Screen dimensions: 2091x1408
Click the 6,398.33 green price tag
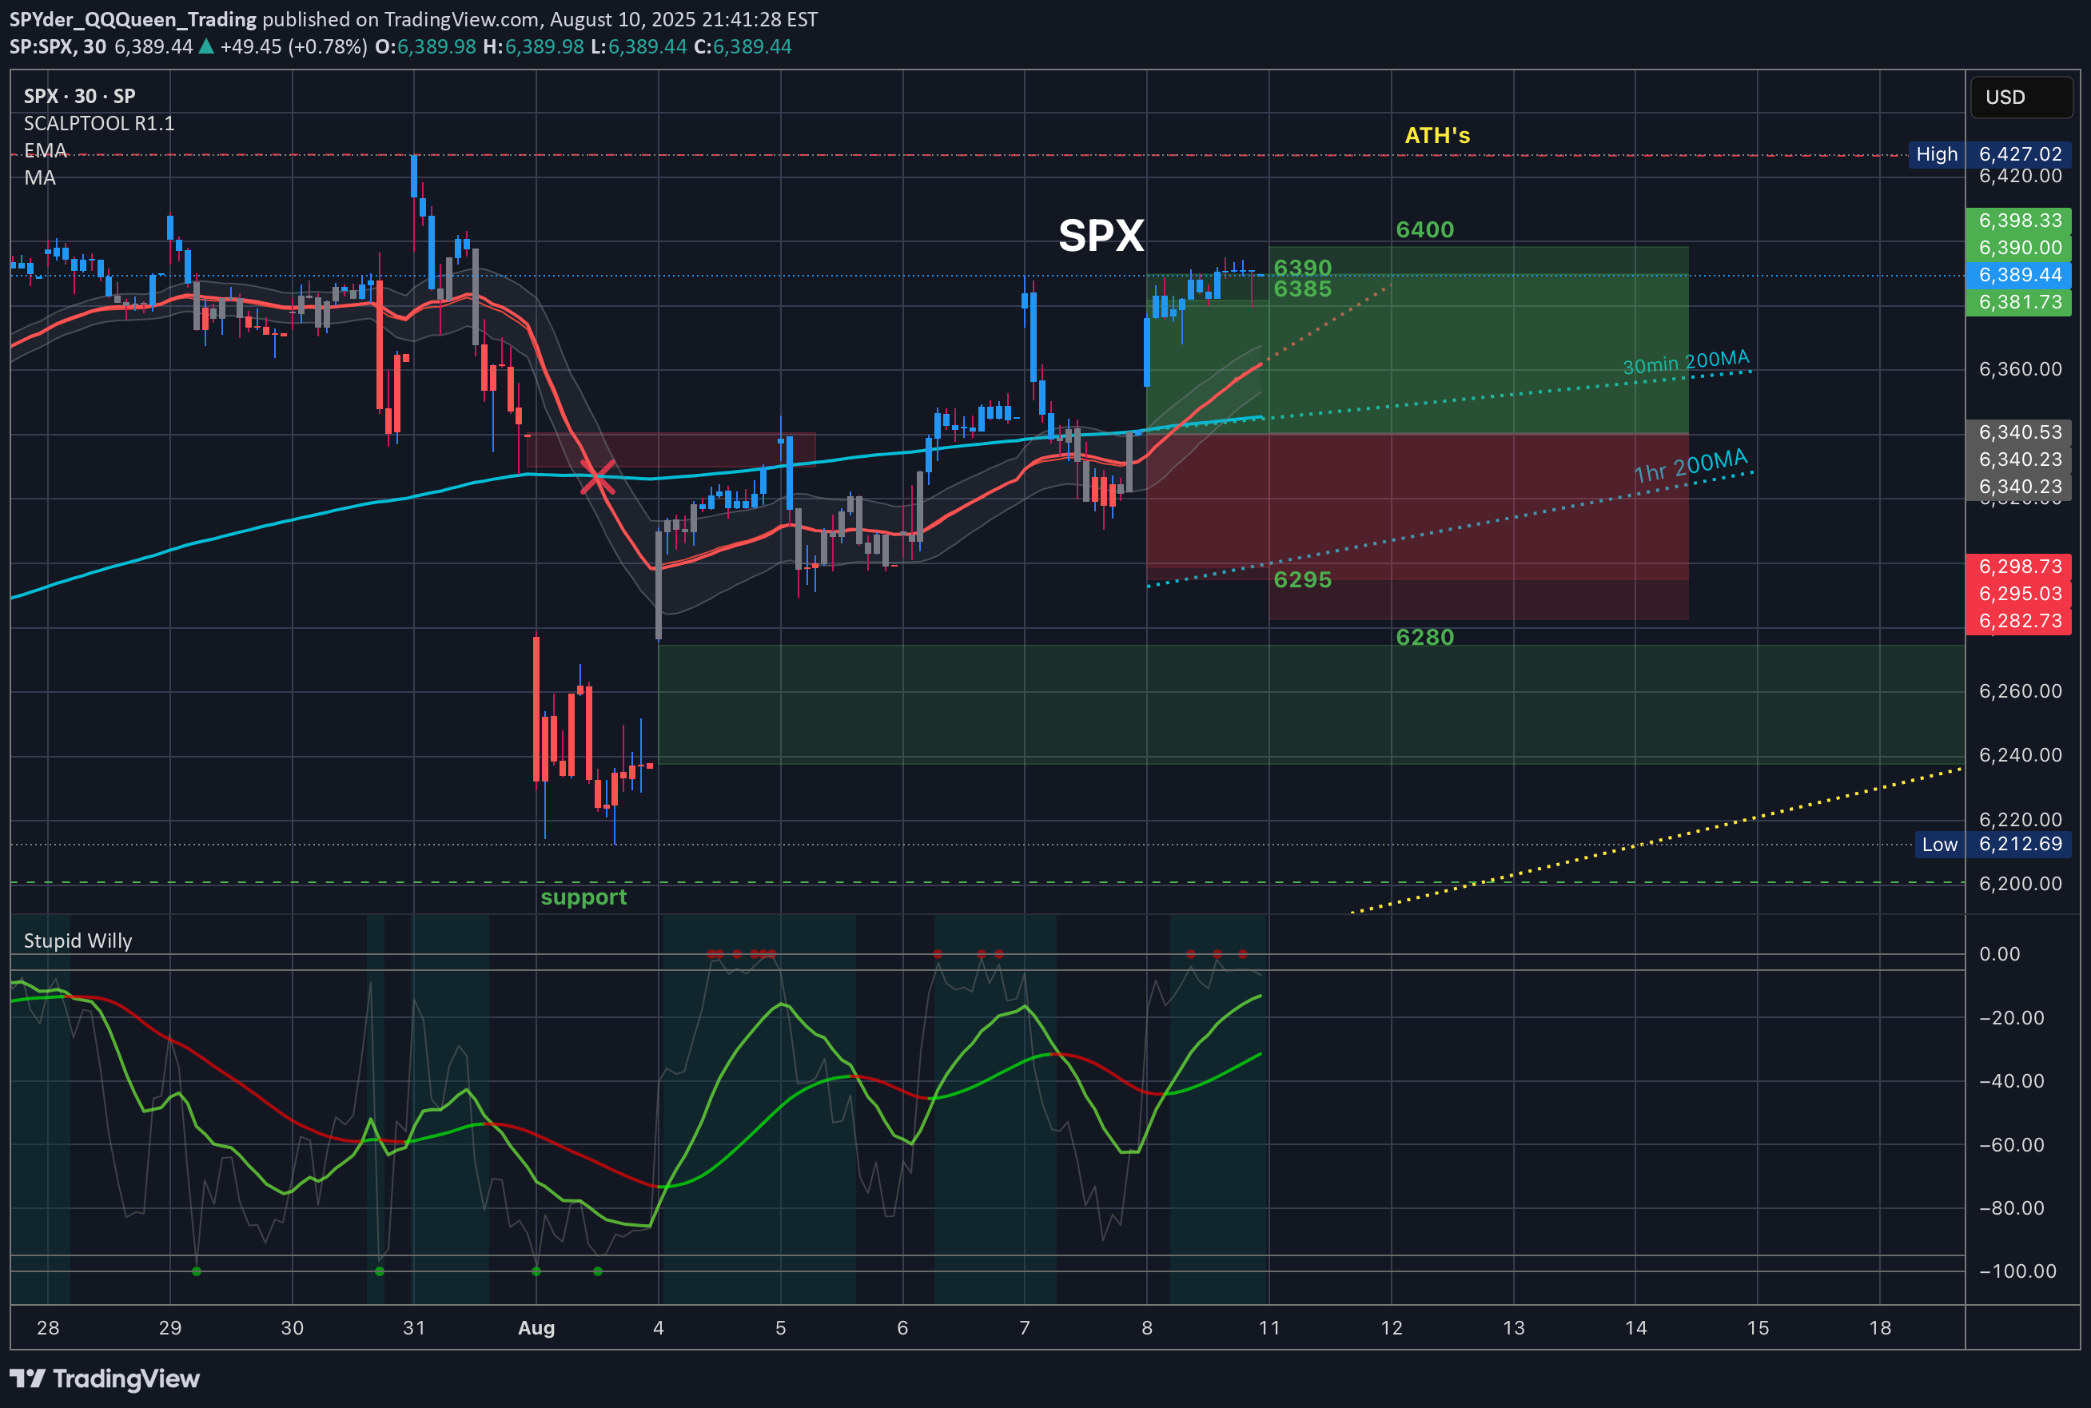click(x=2019, y=221)
